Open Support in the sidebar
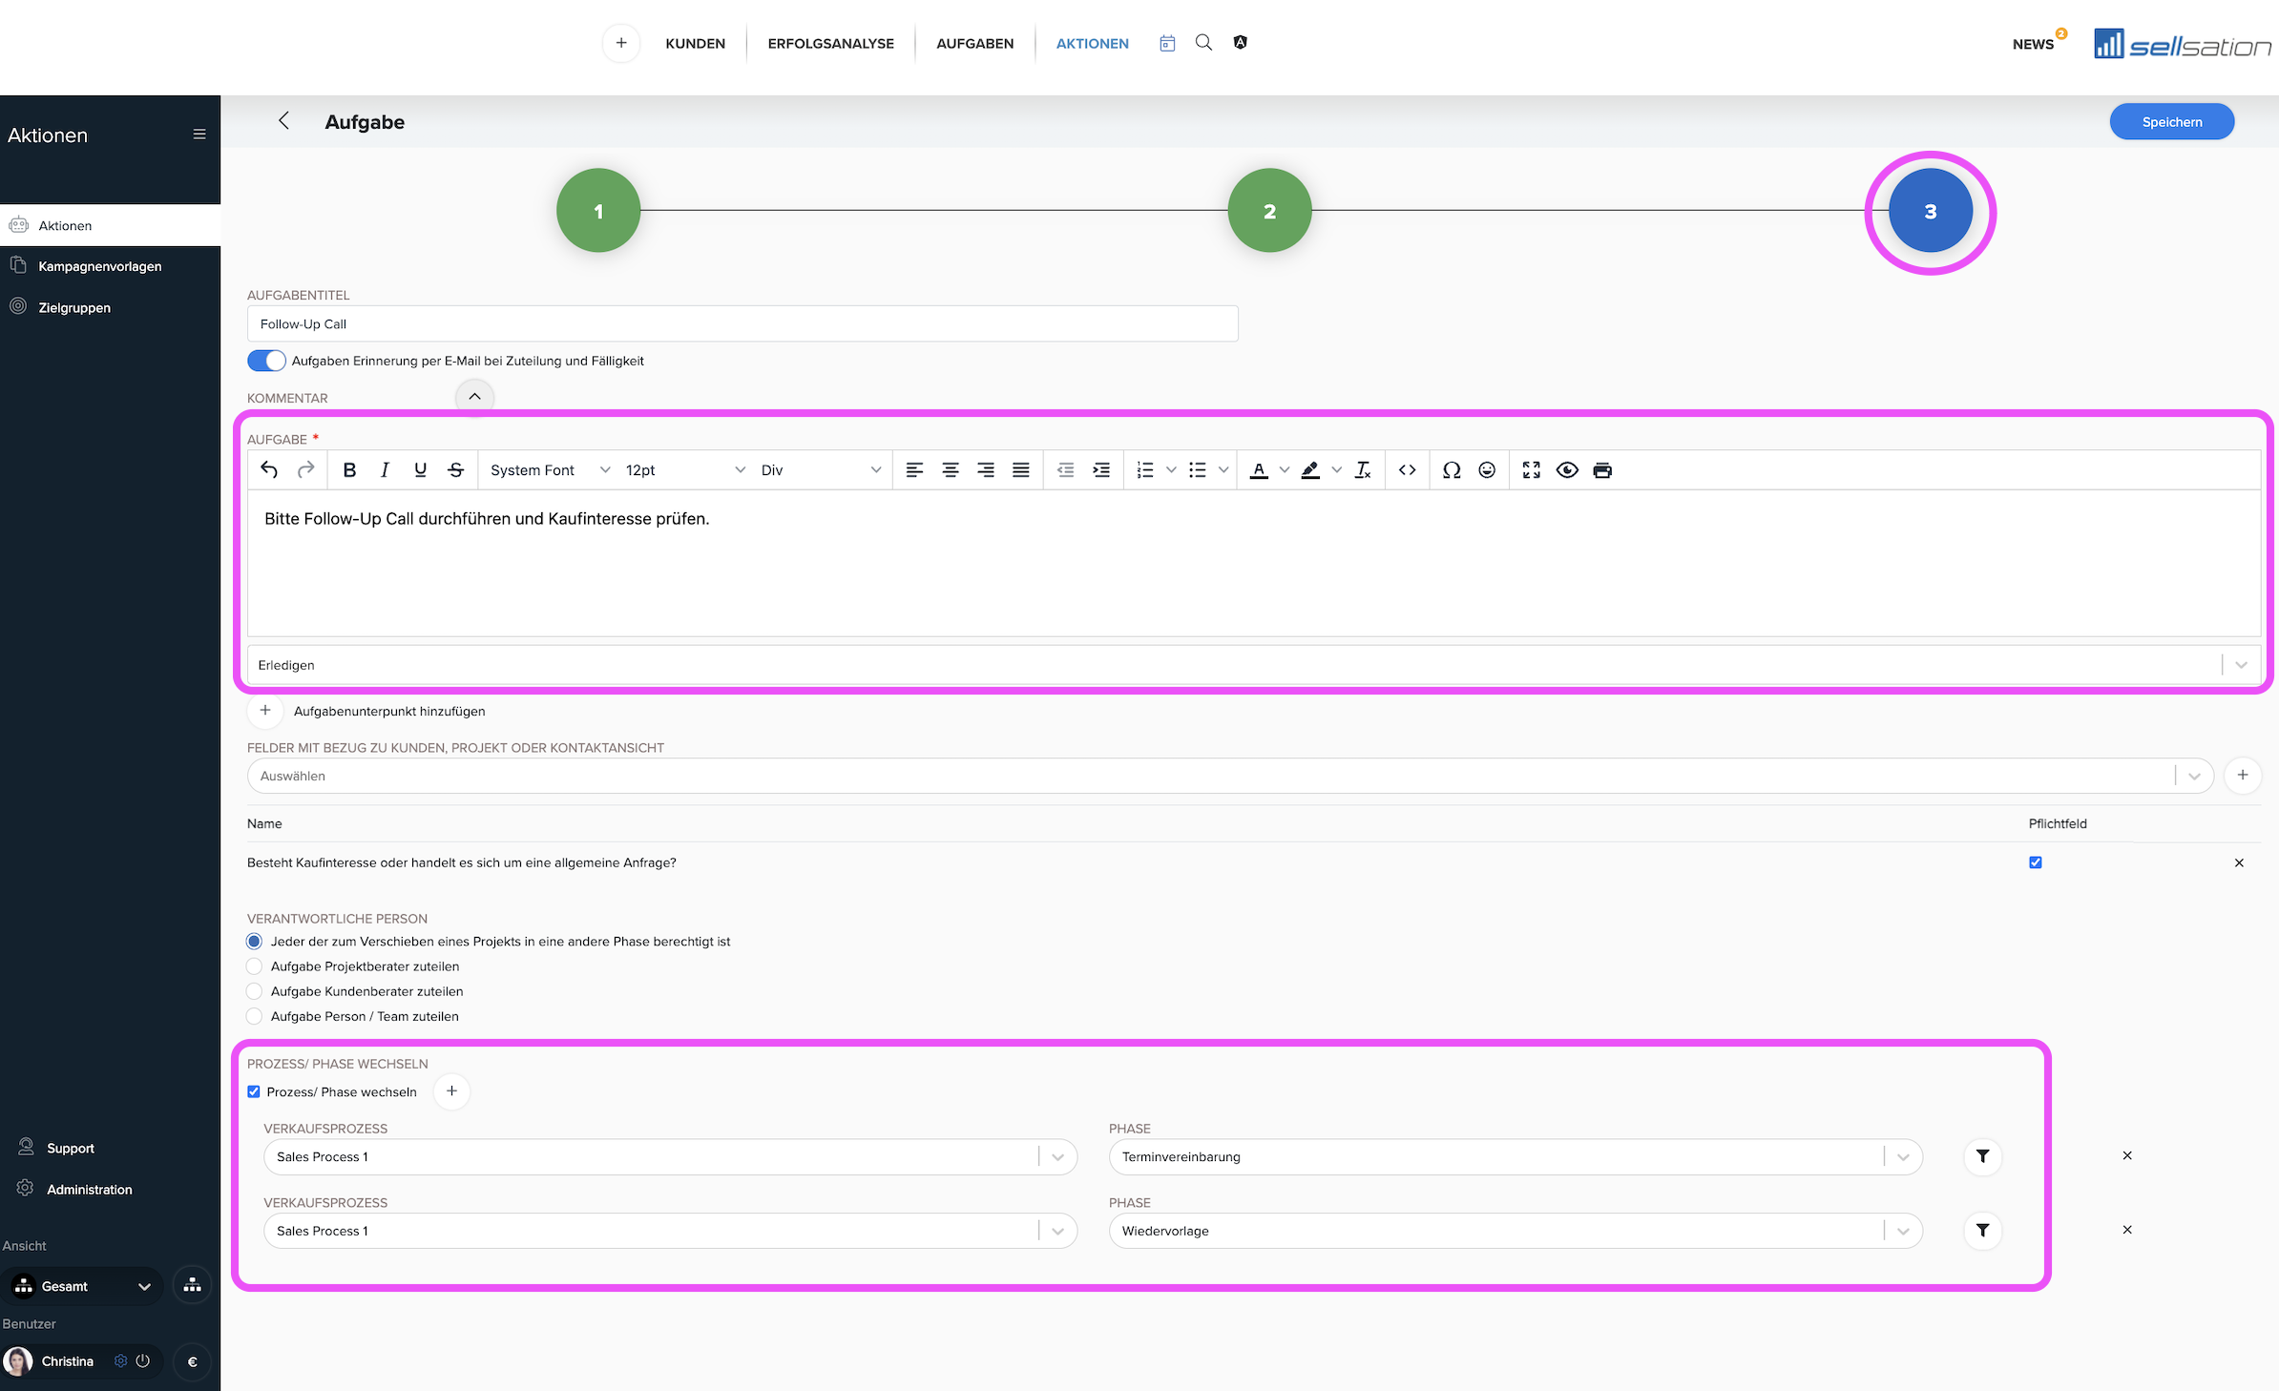 tap(70, 1148)
